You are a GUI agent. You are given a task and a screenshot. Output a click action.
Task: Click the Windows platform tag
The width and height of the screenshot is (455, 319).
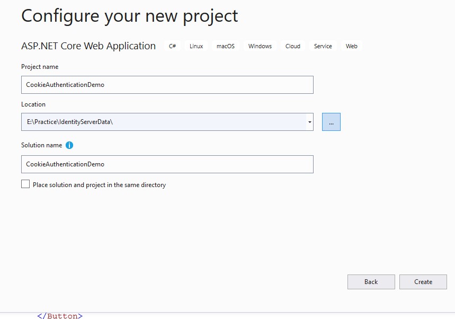(x=260, y=46)
